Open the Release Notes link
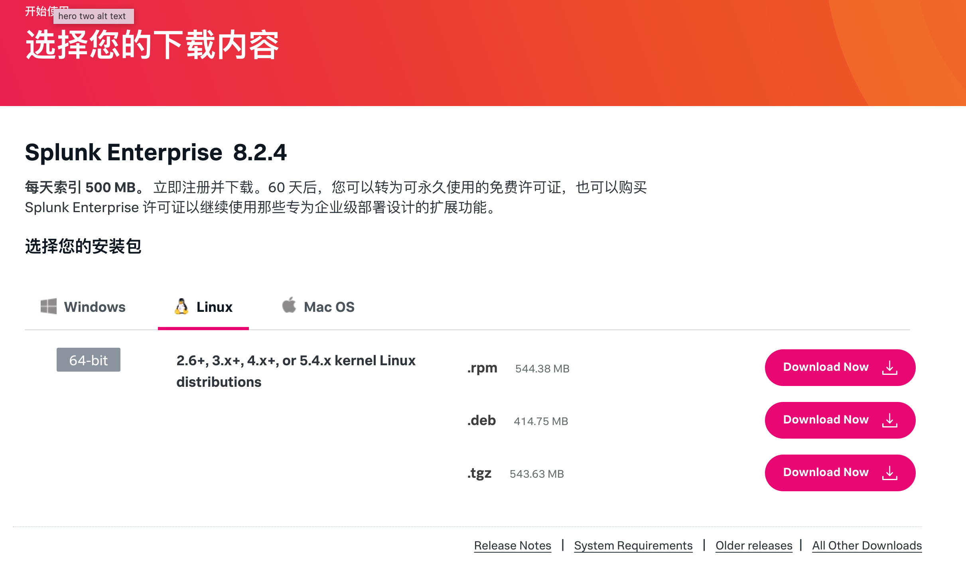Viewport: 966px width, 575px height. click(x=513, y=545)
